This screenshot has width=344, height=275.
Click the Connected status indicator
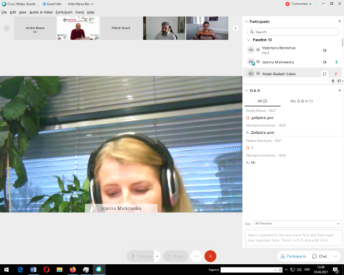[298, 4]
